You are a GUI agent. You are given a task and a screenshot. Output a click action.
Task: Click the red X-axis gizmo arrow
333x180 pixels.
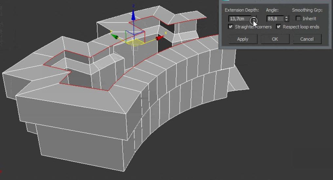click(159, 38)
